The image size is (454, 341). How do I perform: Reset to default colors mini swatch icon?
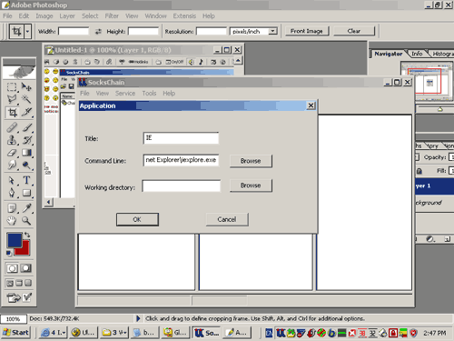point(9,253)
